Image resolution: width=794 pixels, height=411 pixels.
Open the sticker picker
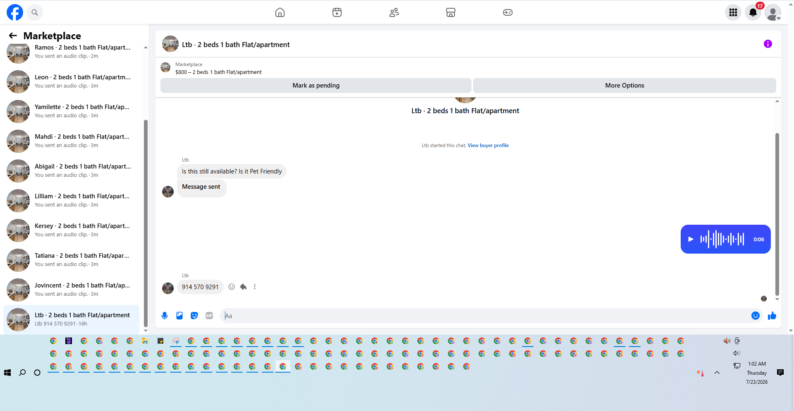tap(194, 316)
